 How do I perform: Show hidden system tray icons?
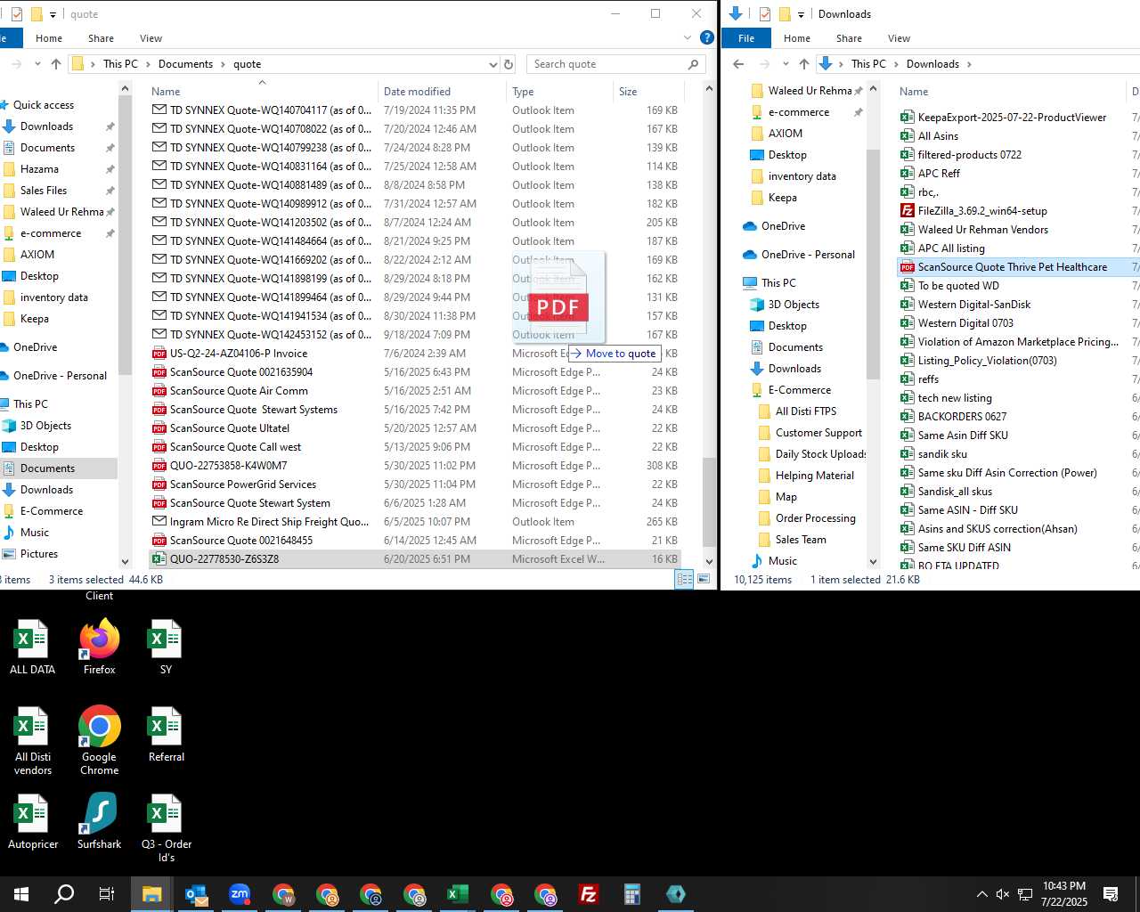tap(981, 894)
